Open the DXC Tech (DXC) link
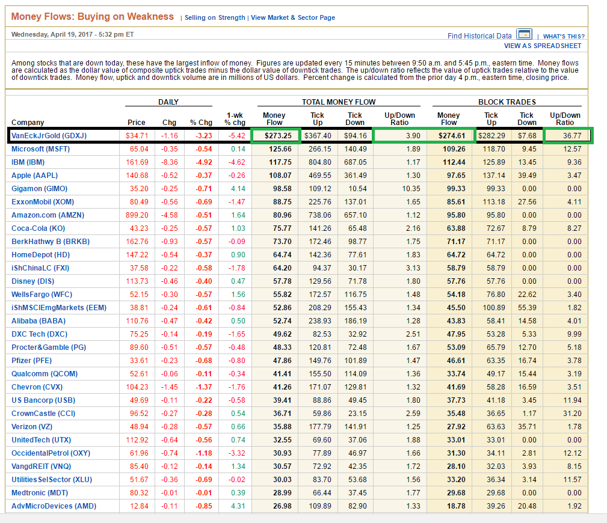Screen dimensions: 607x523 tap(40, 334)
